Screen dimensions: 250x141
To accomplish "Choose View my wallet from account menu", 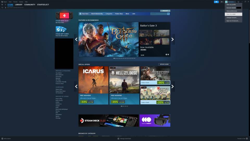I will 233,14.
